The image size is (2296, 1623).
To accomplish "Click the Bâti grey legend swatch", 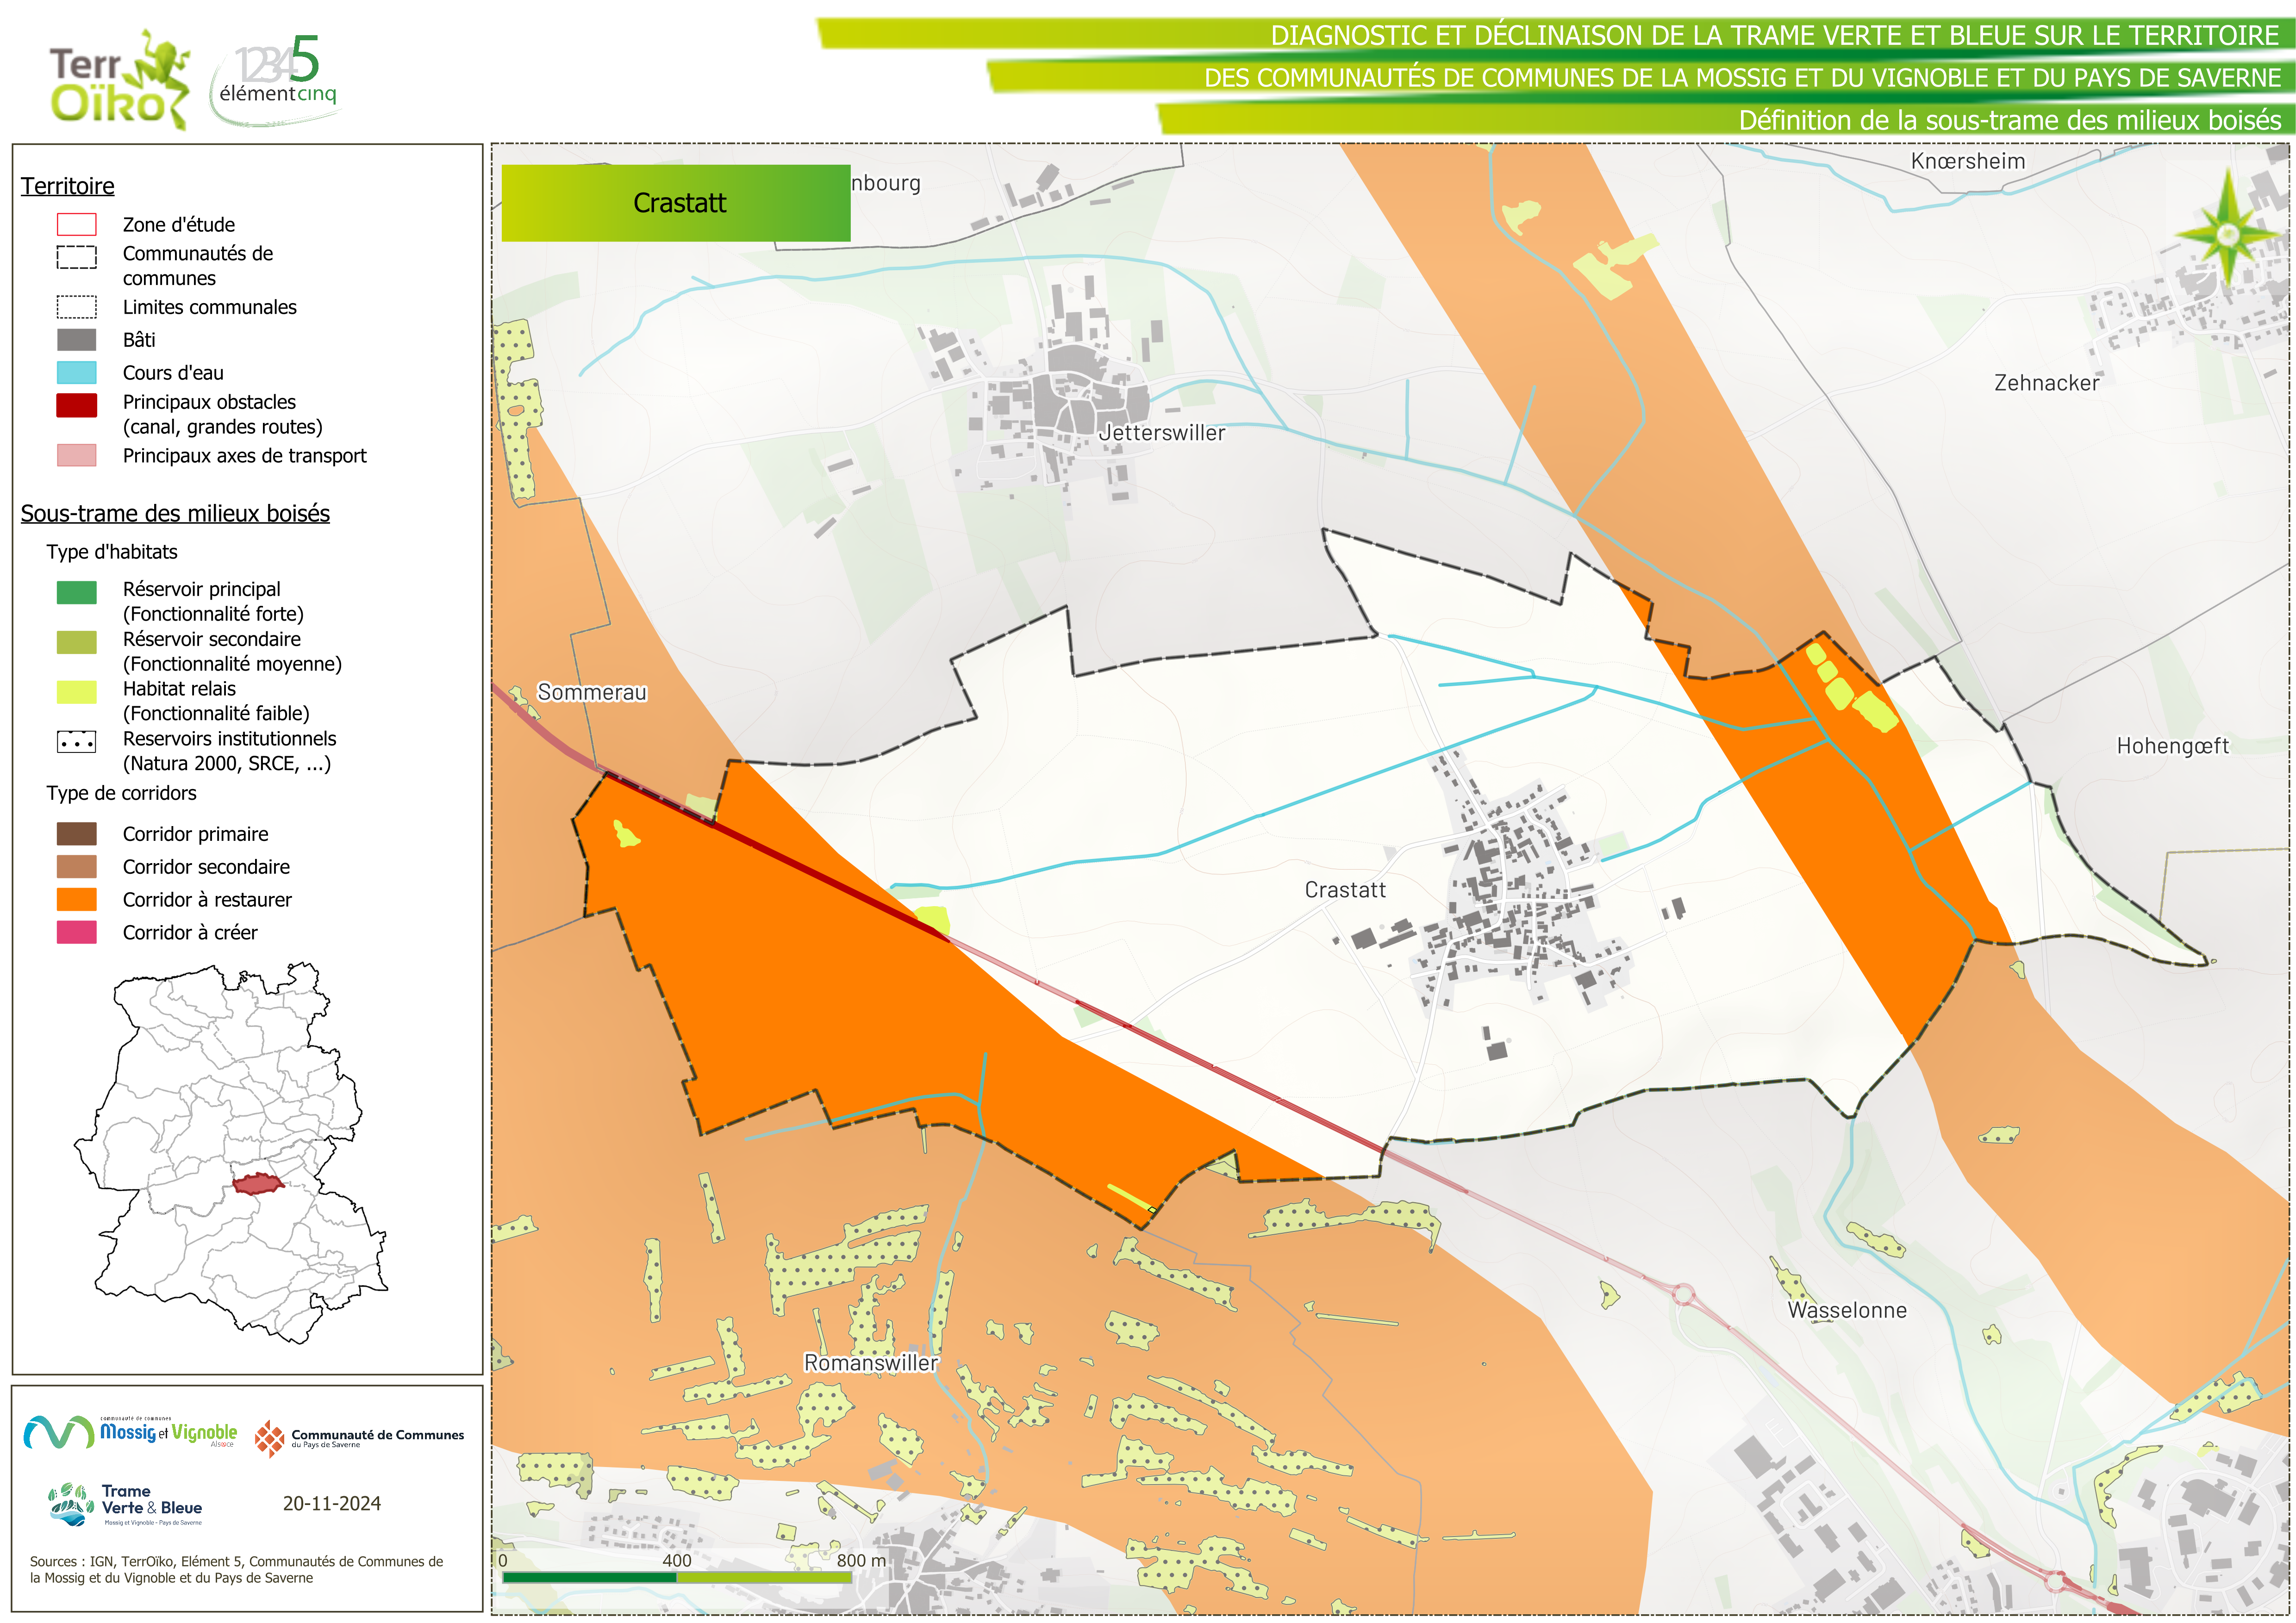I will coord(77,340).
